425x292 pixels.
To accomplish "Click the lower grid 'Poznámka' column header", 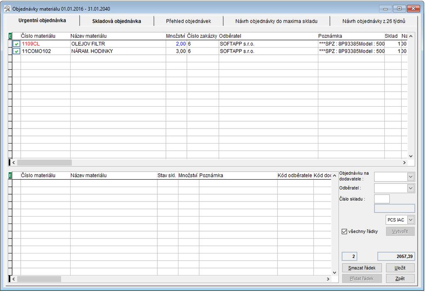I will click(x=238, y=175).
